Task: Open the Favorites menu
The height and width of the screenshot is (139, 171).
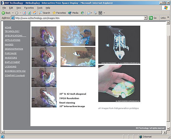Action: (29, 8)
